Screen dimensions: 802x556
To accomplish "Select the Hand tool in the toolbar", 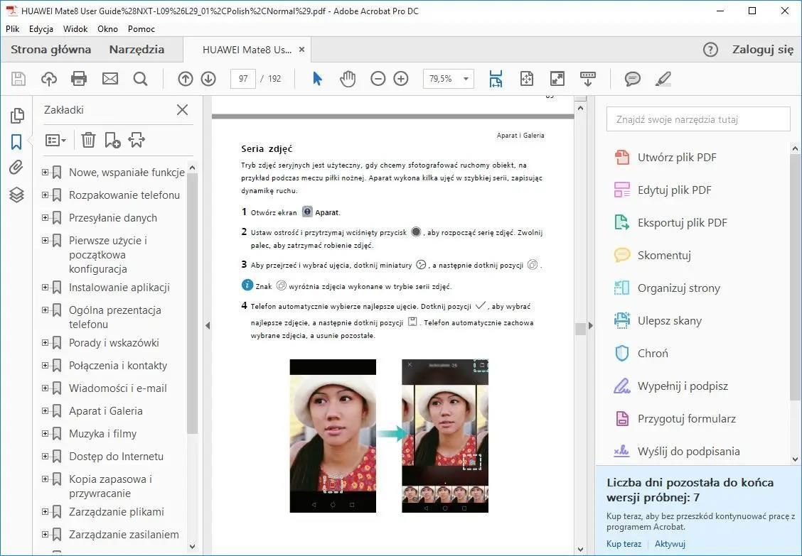I will click(x=348, y=79).
